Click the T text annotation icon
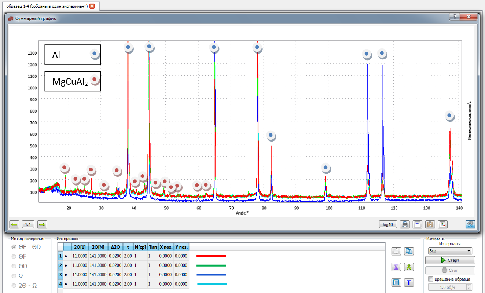 [408, 282]
